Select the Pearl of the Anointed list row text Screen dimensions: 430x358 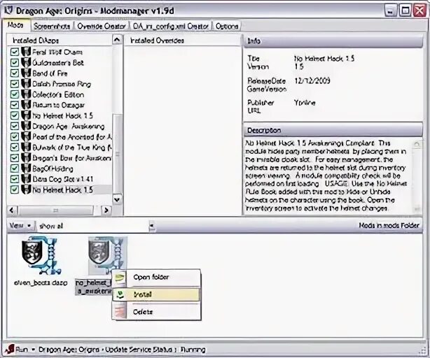[72, 136]
